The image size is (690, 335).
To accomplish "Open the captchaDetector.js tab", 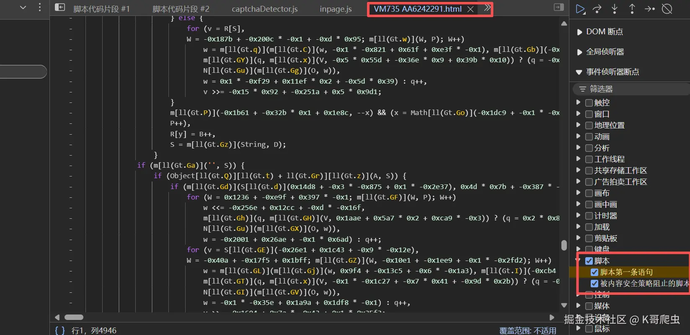I will (x=265, y=9).
